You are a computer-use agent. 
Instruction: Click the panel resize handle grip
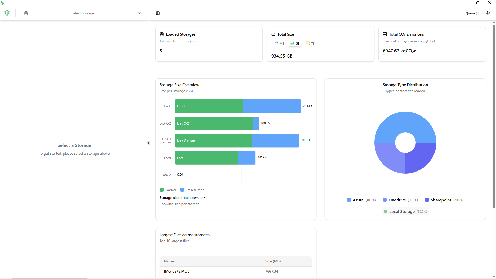point(149,143)
